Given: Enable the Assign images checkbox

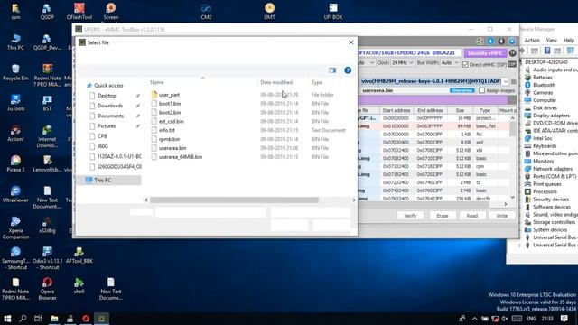Looking at the screenshot, I should 481,90.
